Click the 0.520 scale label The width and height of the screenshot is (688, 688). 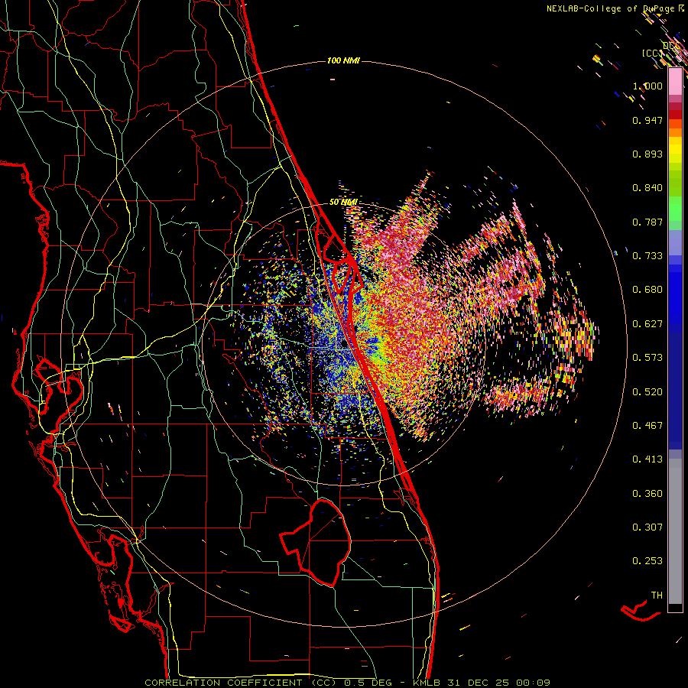[647, 392]
